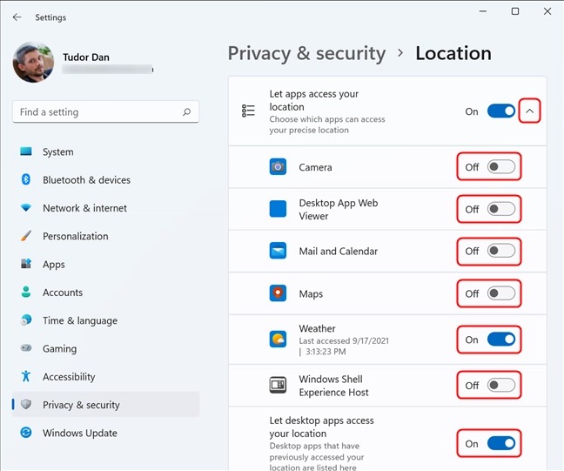The image size is (564, 471).
Task: Go to Network & internet settings
Action: pyautogui.click(x=106, y=208)
